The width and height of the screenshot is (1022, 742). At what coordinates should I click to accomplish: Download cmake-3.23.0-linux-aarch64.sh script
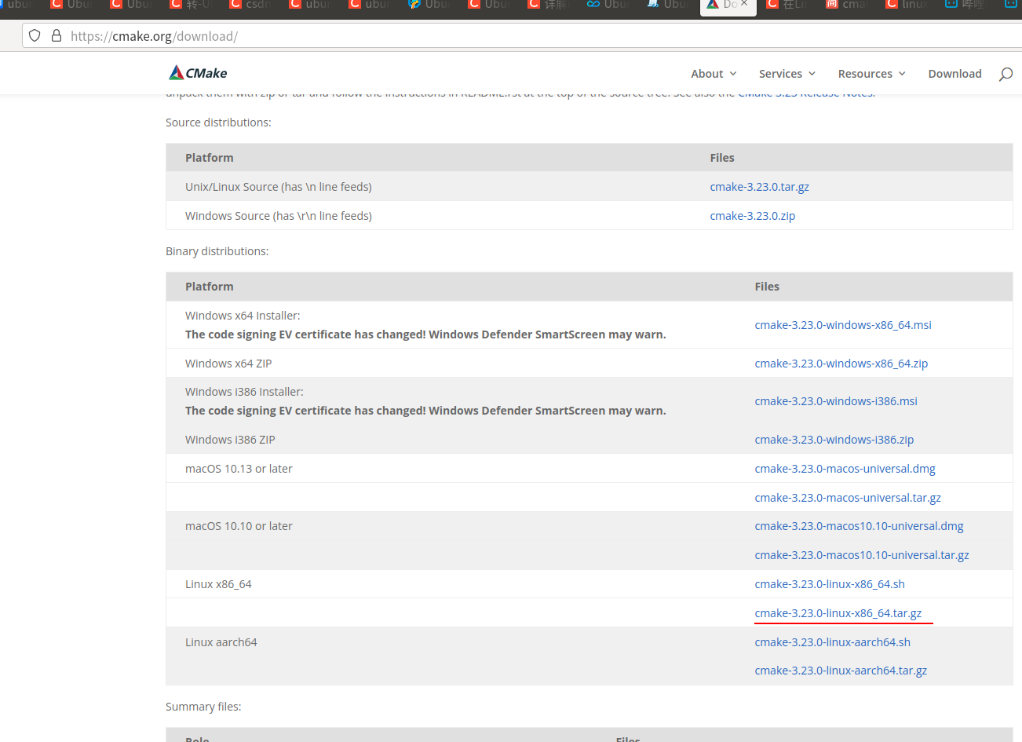[833, 642]
